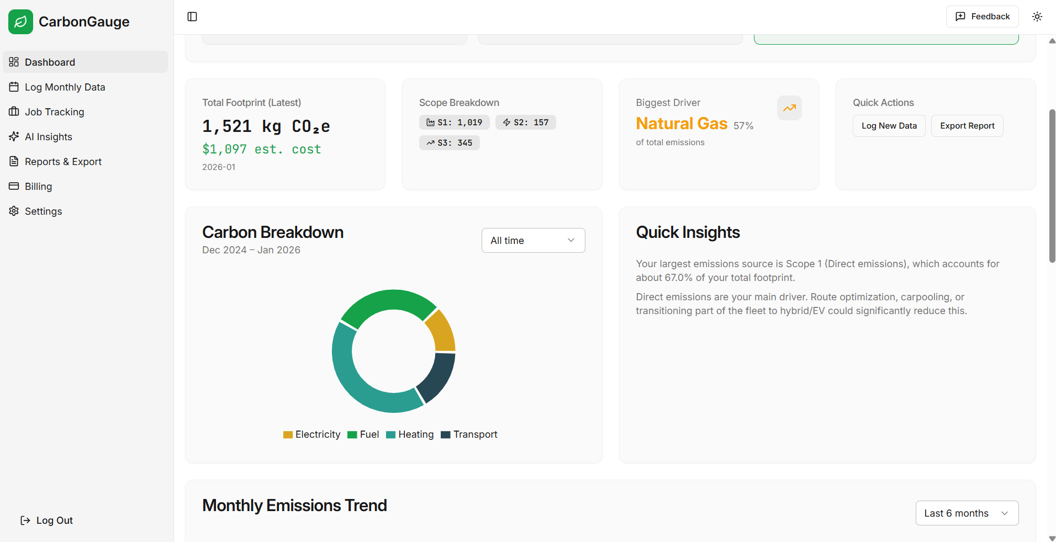This screenshot has height=542, width=1056.
Task: Click the trending arrow icon on Biggest Driver card
Action: (789, 108)
